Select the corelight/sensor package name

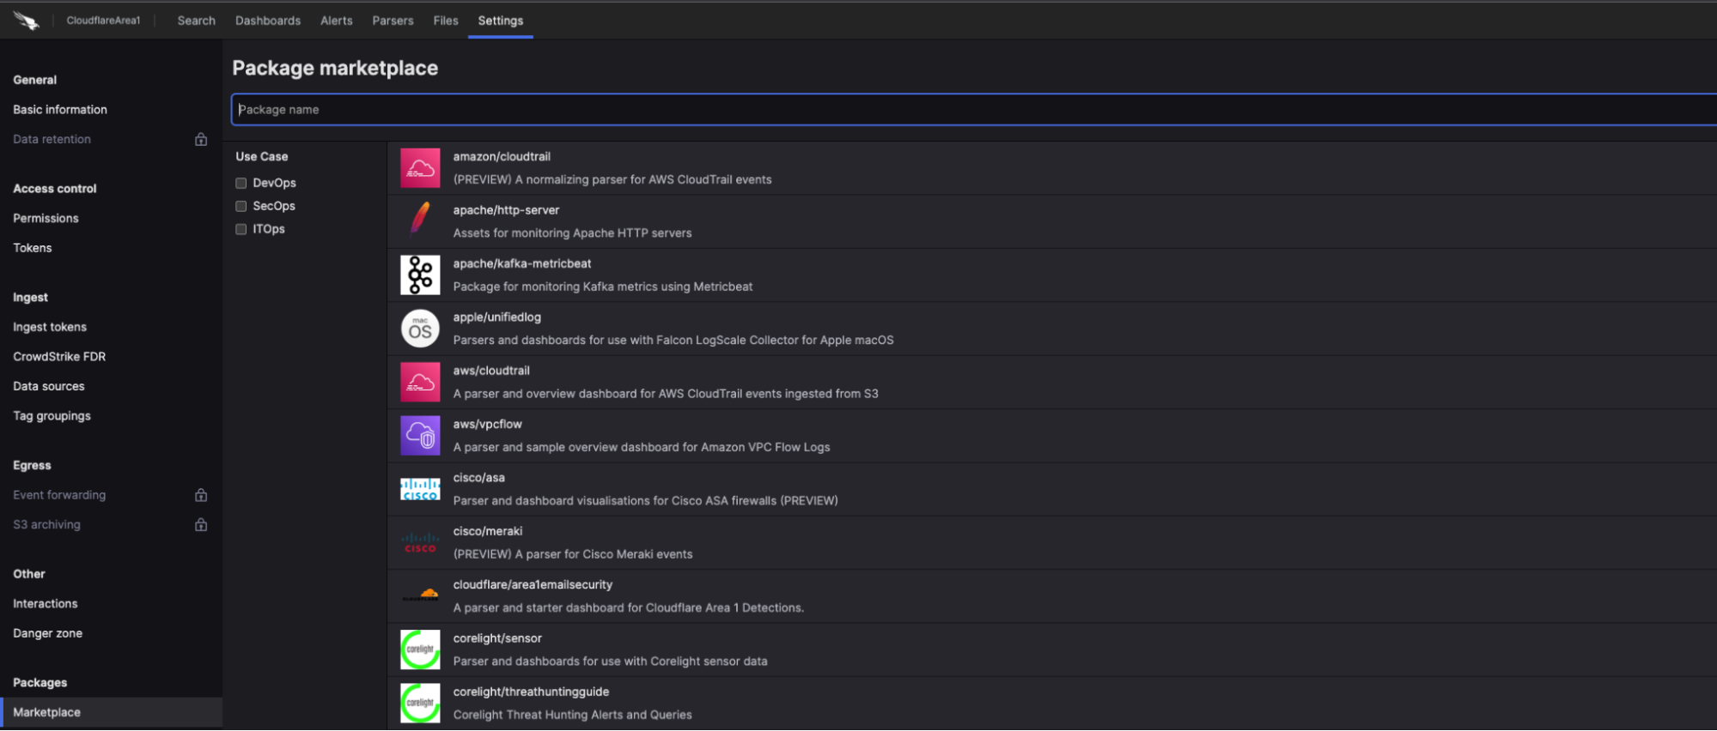point(497,638)
